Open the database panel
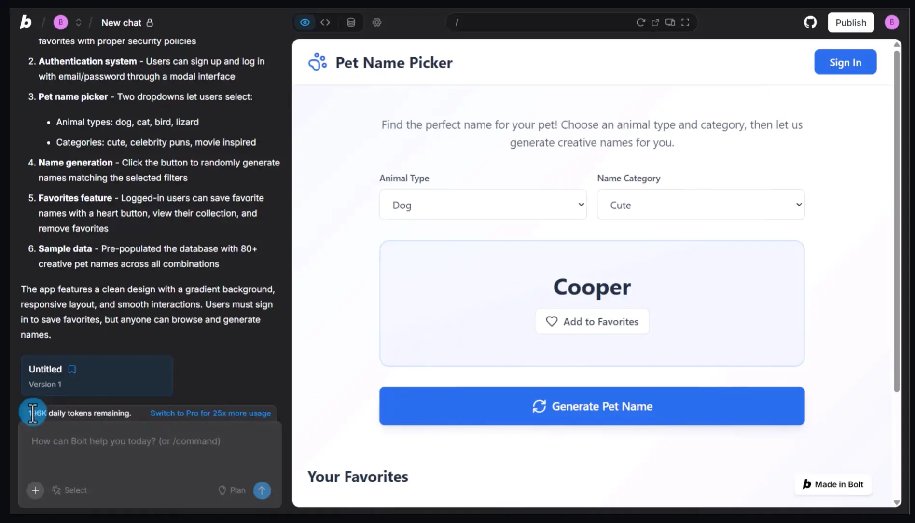This screenshot has width=915, height=523. (351, 22)
